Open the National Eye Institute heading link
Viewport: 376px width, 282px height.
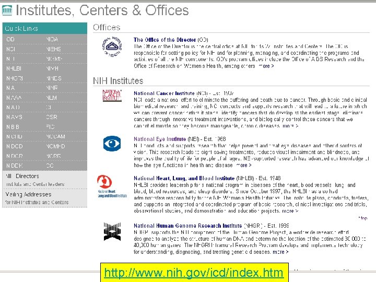coord(160,139)
